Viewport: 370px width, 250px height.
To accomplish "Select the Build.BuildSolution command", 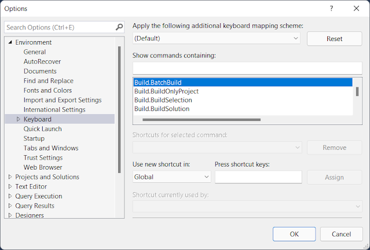I will 162,109.
